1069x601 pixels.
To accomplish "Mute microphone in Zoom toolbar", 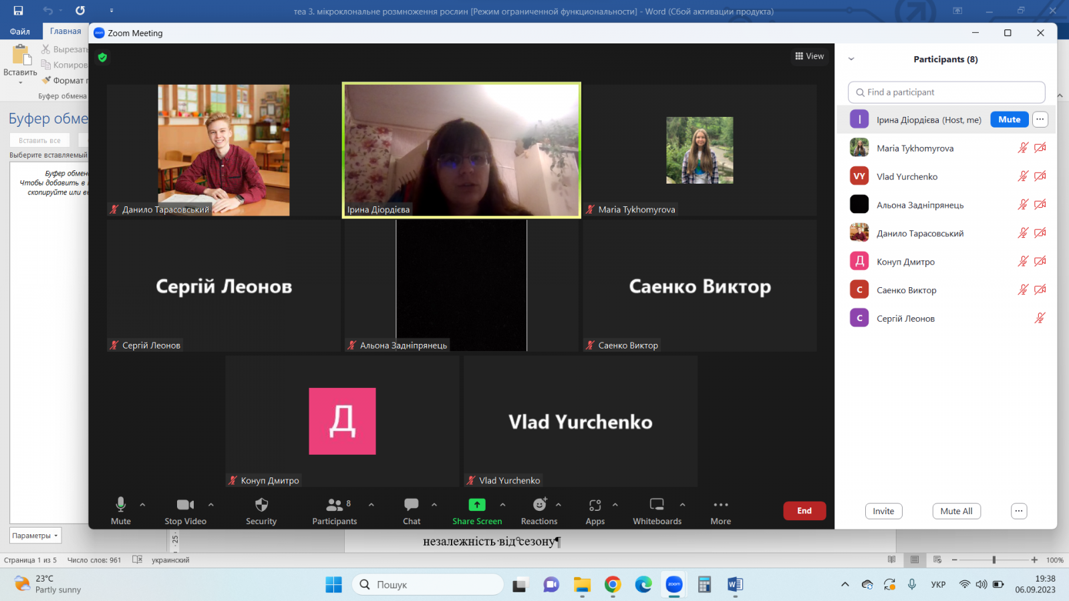I will pyautogui.click(x=120, y=511).
